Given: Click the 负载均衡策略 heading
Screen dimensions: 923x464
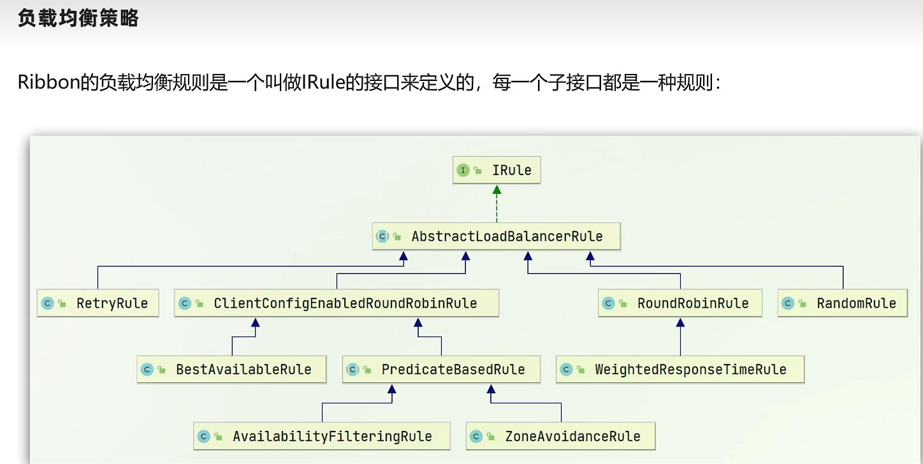Looking at the screenshot, I should tap(78, 18).
